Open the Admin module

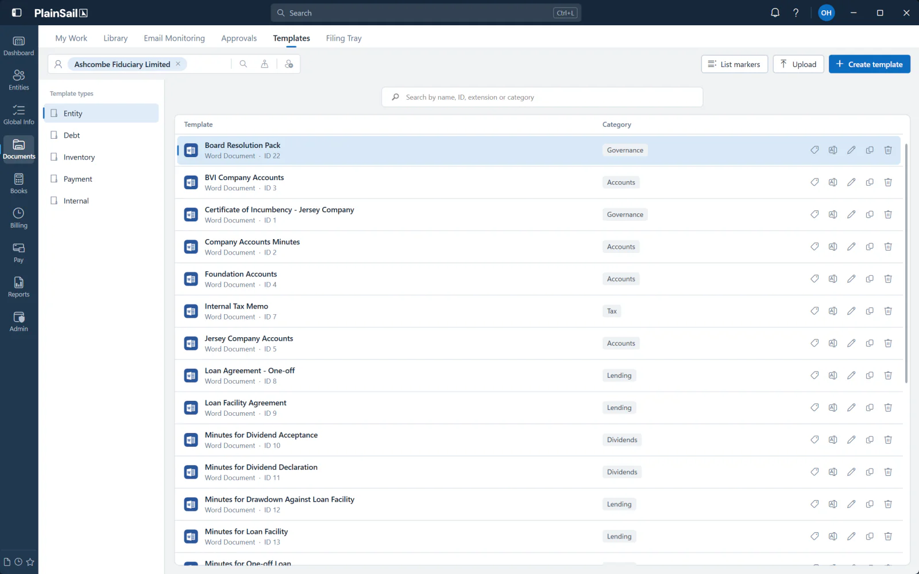pos(19,322)
